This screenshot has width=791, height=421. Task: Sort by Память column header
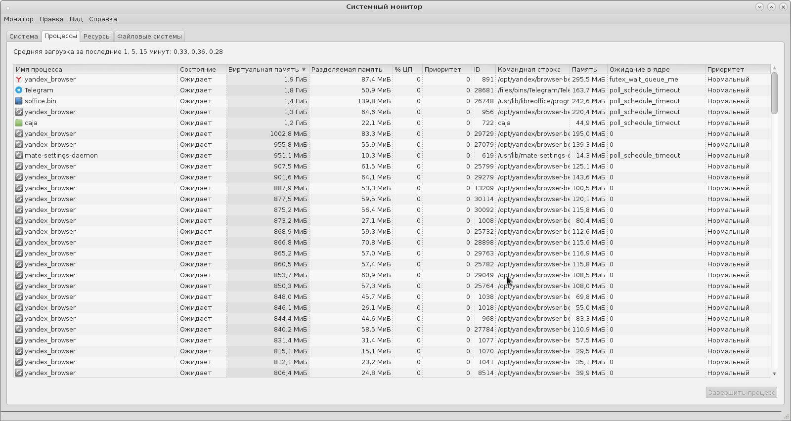[588, 70]
